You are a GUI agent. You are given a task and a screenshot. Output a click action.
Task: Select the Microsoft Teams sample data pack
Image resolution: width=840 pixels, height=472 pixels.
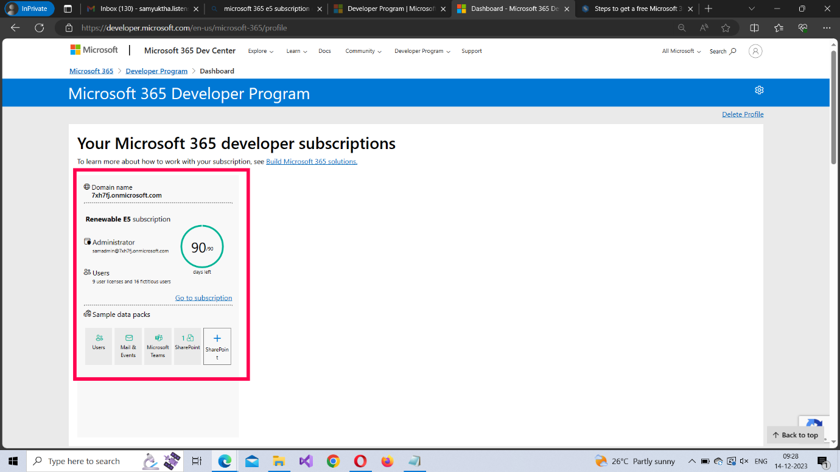coord(158,346)
